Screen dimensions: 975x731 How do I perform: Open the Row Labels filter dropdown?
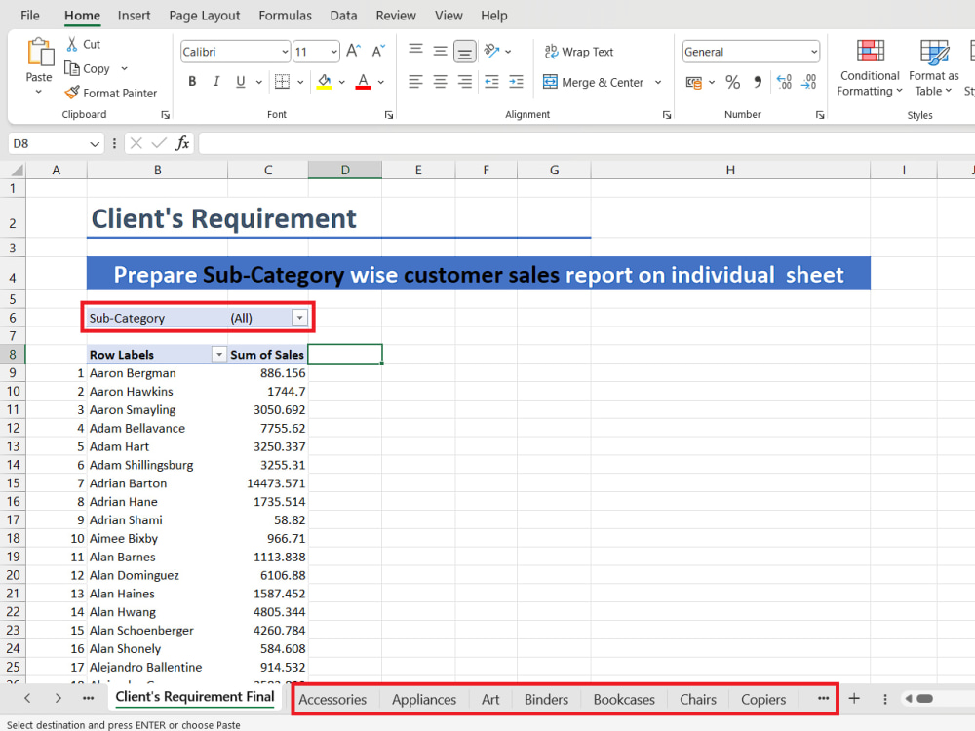[218, 354]
